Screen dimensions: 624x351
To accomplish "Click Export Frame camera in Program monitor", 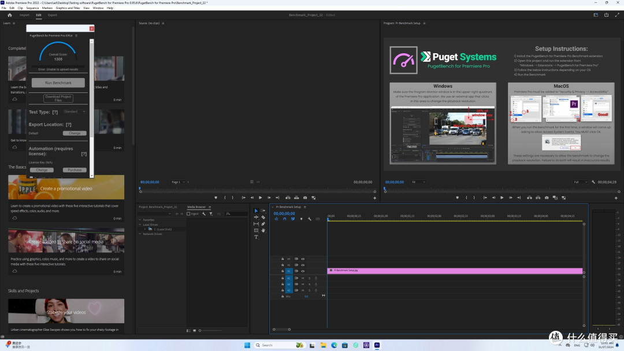I will pos(547,197).
